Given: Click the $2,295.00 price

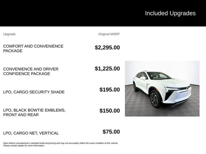Looking at the screenshot, I should tap(107, 47).
